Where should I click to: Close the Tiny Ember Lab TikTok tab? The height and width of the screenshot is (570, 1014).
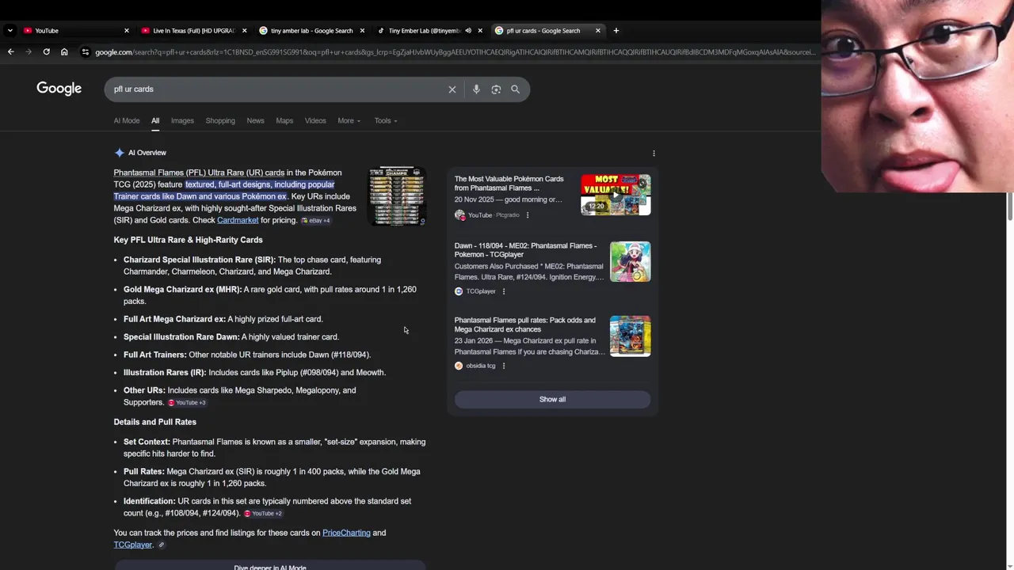(480, 31)
